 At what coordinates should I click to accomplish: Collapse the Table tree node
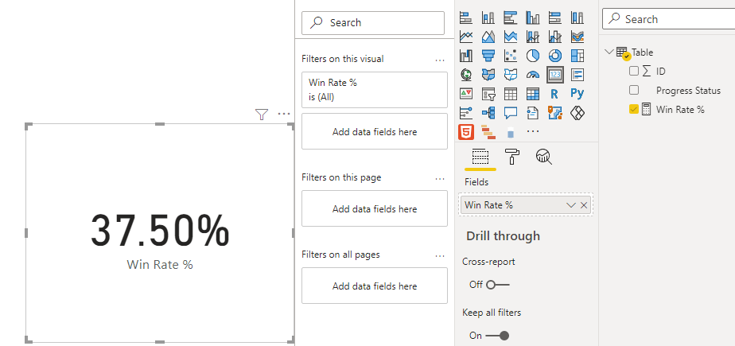pyautogui.click(x=609, y=52)
